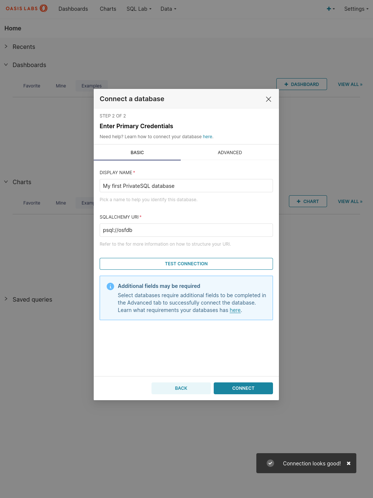Click the toast success checkmark icon
Viewport: 373px width, 498px height.
pos(270,463)
